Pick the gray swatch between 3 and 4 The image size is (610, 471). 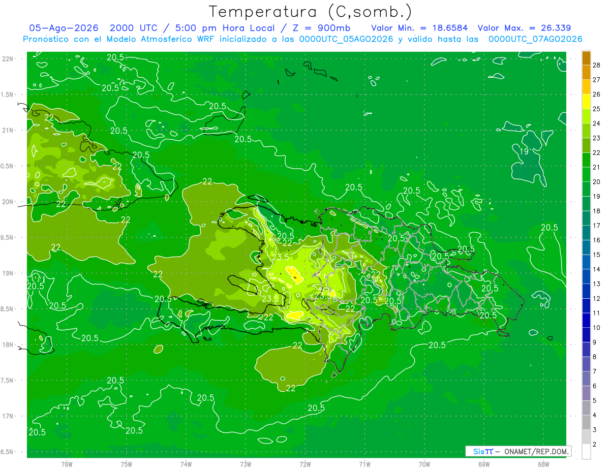[x=587, y=422]
